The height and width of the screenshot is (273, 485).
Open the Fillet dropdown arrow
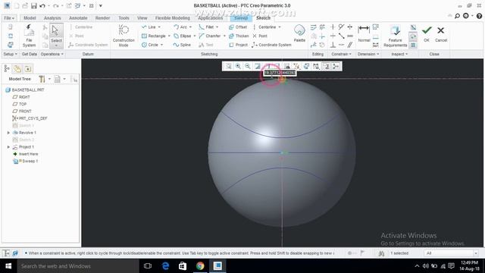pos(217,27)
